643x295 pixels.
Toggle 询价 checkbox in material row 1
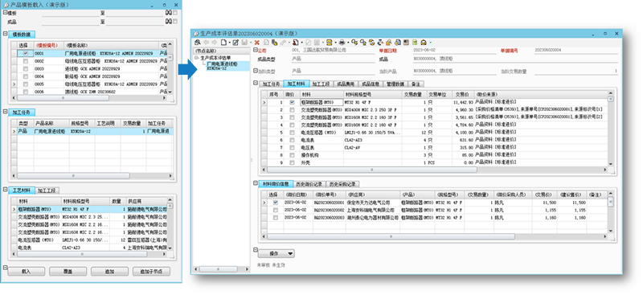[x=292, y=102]
